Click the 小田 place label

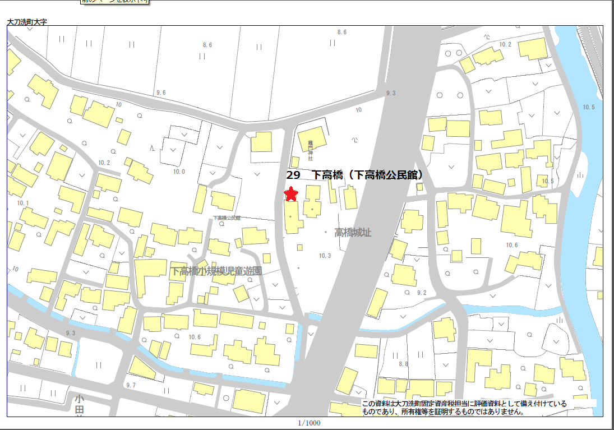80,405
